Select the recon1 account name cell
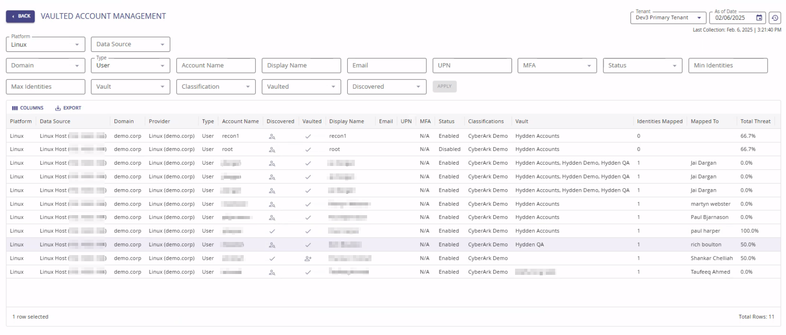This screenshot has width=786, height=335. 231,136
